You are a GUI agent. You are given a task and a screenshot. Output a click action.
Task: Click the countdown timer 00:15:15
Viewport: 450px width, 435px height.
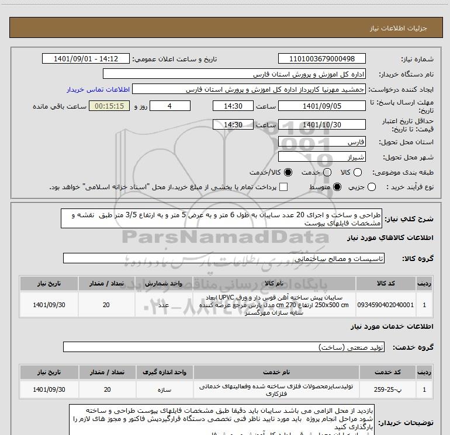coord(109,106)
